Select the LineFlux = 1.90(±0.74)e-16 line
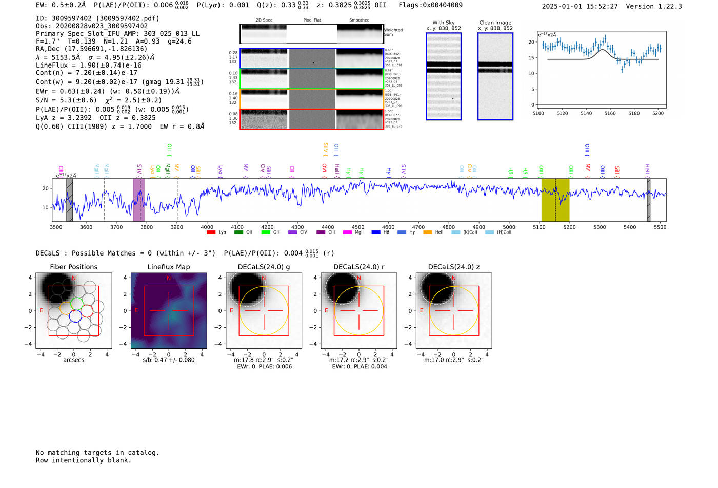The image size is (718, 488). click(x=89, y=66)
